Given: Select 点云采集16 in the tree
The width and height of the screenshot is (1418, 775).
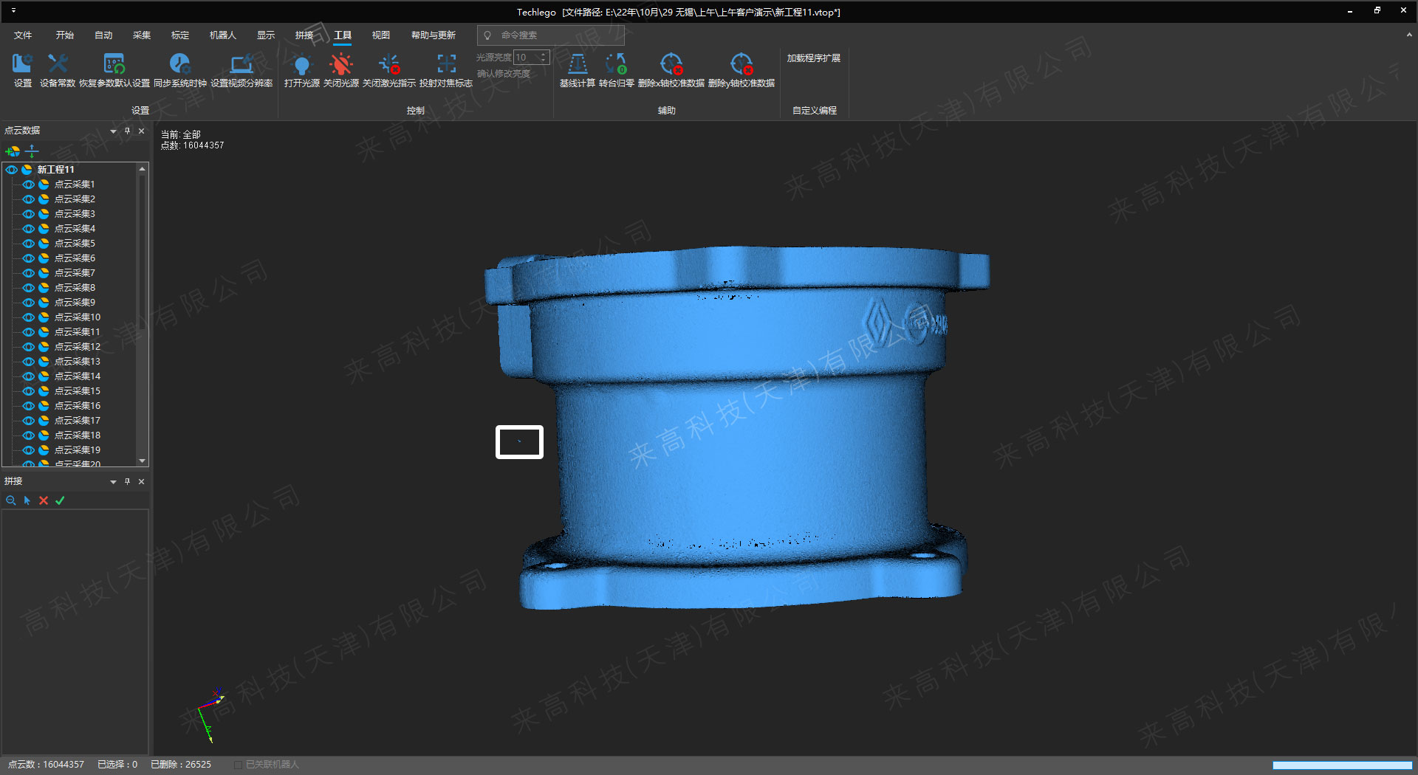Looking at the screenshot, I should point(78,406).
